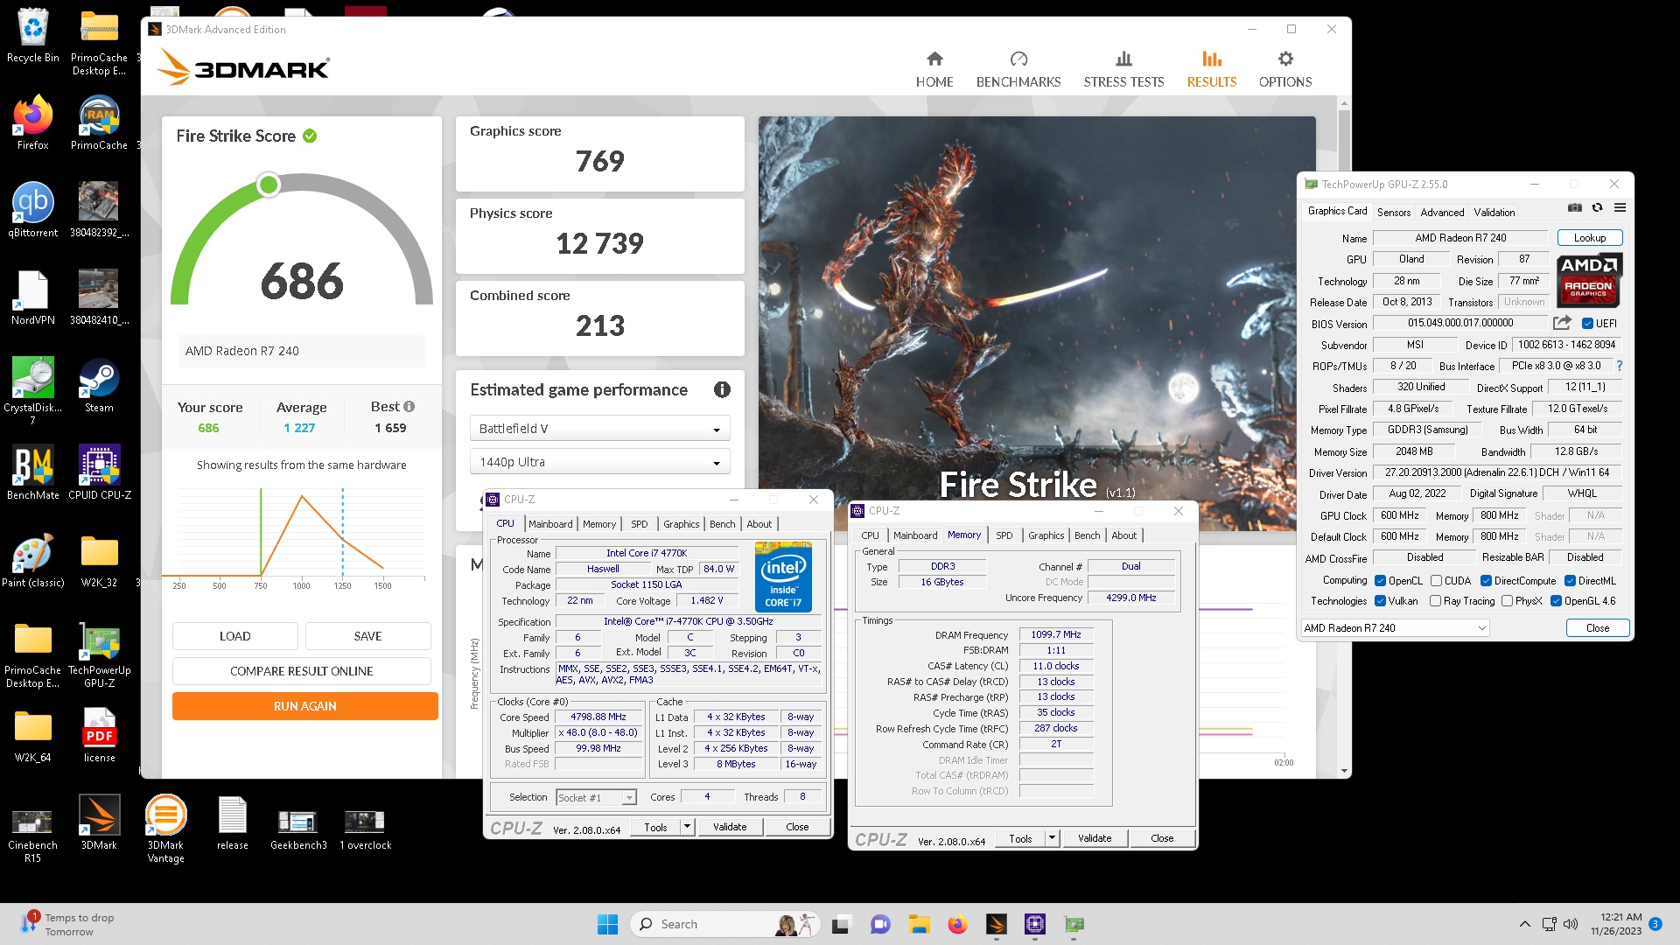Screen dimensions: 1680x945
Task: Click the GPU-Z screenshot camera icon
Action: (1575, 208)
